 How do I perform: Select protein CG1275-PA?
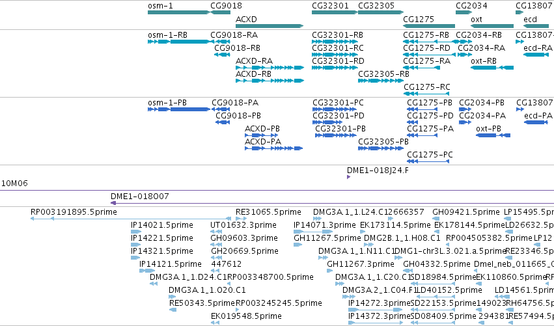click(422, 135)
